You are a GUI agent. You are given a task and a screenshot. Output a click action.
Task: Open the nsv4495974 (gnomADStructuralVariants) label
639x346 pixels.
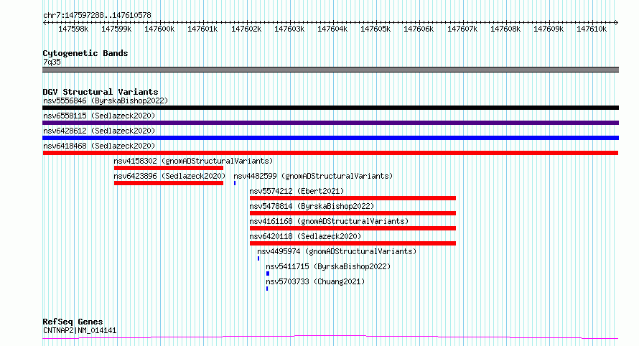337,251
